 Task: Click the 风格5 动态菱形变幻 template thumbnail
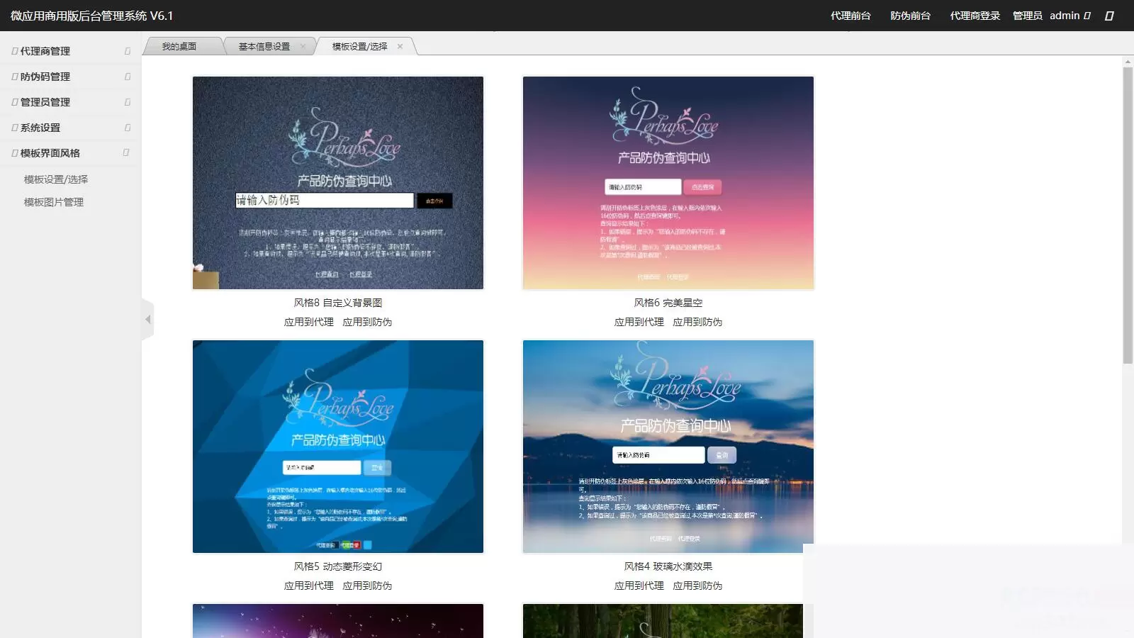[338, 447]
